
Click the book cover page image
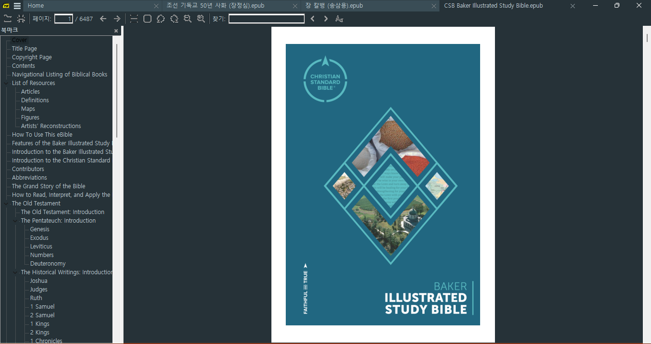(x=383, y=184)
